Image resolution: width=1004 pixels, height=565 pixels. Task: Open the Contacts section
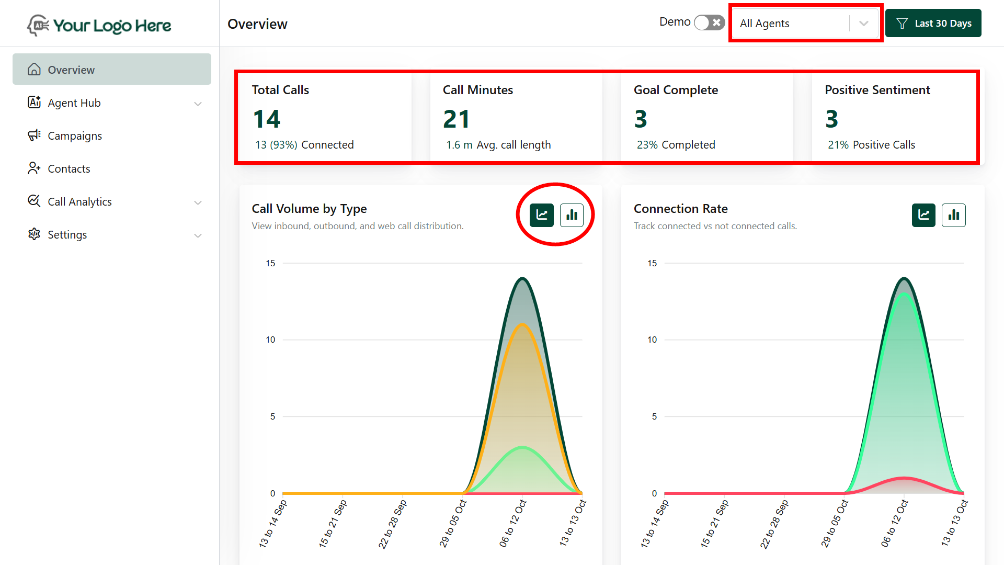coord(69,168)
